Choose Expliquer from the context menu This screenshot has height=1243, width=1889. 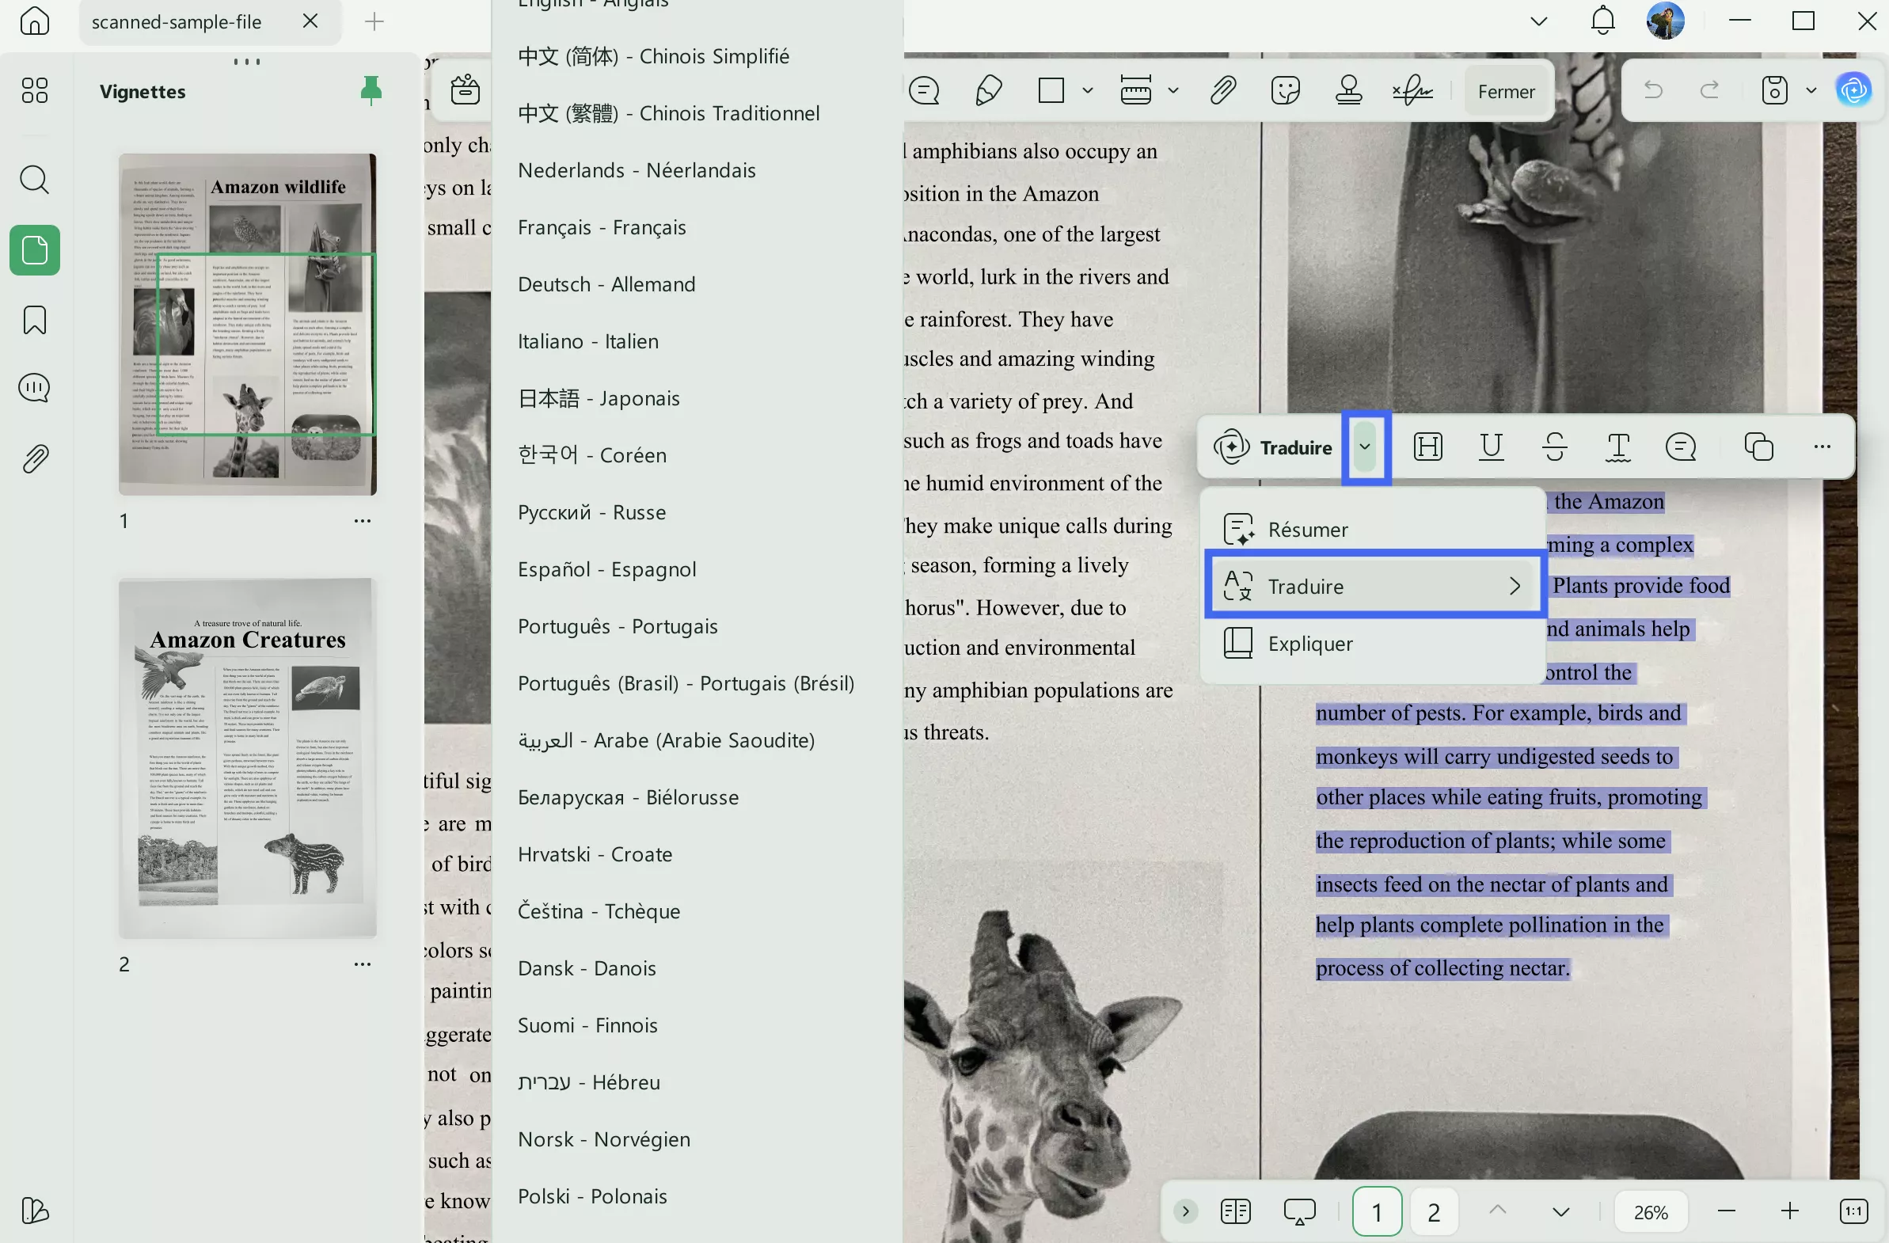(1309, 643)
